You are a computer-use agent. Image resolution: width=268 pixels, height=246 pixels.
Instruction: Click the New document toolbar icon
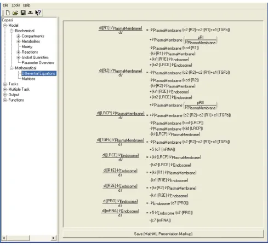8,13
